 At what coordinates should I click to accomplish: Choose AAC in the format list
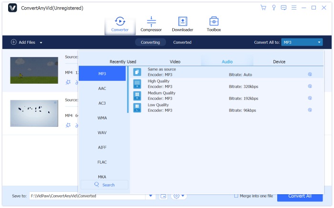102,89
